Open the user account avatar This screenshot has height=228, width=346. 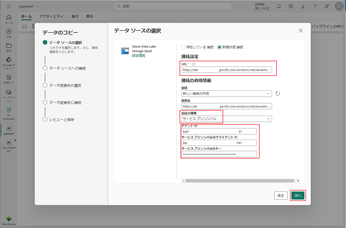339,7
